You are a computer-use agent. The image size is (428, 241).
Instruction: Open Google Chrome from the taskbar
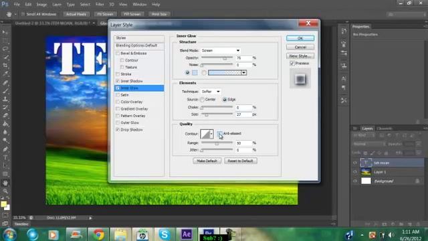(x=98, y=234)
